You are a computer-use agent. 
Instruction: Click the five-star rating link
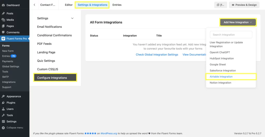pyautogui.click(x=90, y=133)
